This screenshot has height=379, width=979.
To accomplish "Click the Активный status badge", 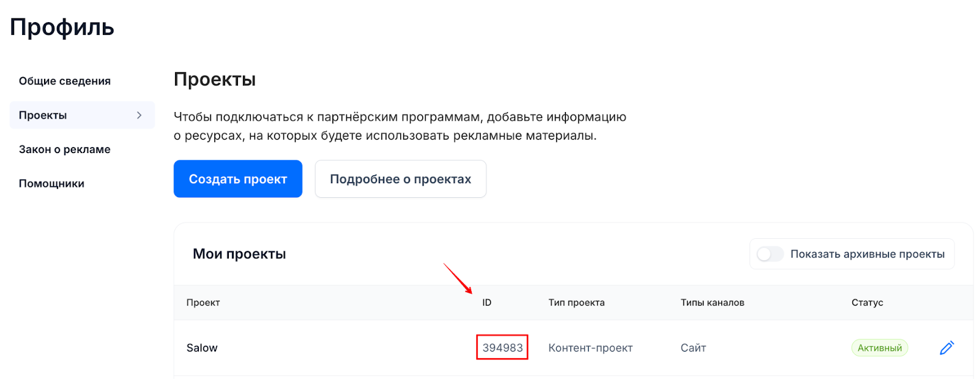I will 879,348.
